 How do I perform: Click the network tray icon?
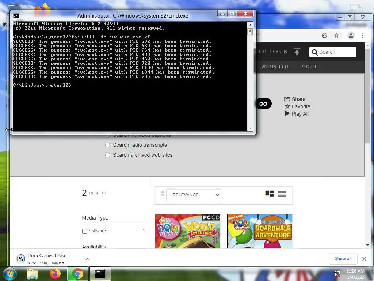tap(337, 274)
